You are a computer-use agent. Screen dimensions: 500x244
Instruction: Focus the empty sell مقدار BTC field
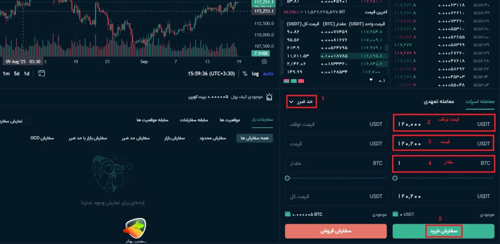tap(336, 163)
